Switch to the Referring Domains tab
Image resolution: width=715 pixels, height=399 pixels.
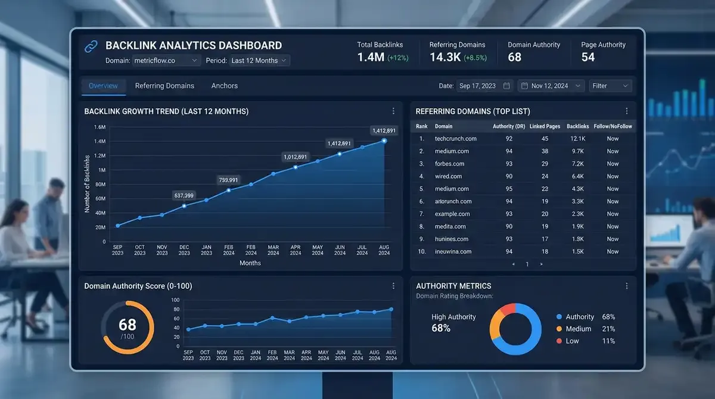164,85
